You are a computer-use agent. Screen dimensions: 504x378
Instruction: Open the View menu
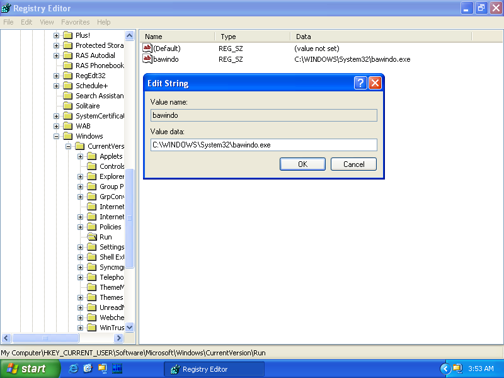pos(47,22)
